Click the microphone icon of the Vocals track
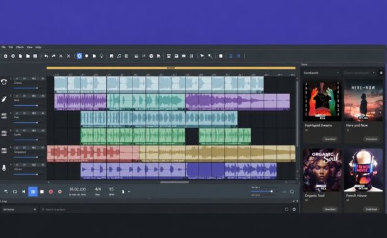The image size is (387, 238). pyautogui.click(x=4, y=168)
